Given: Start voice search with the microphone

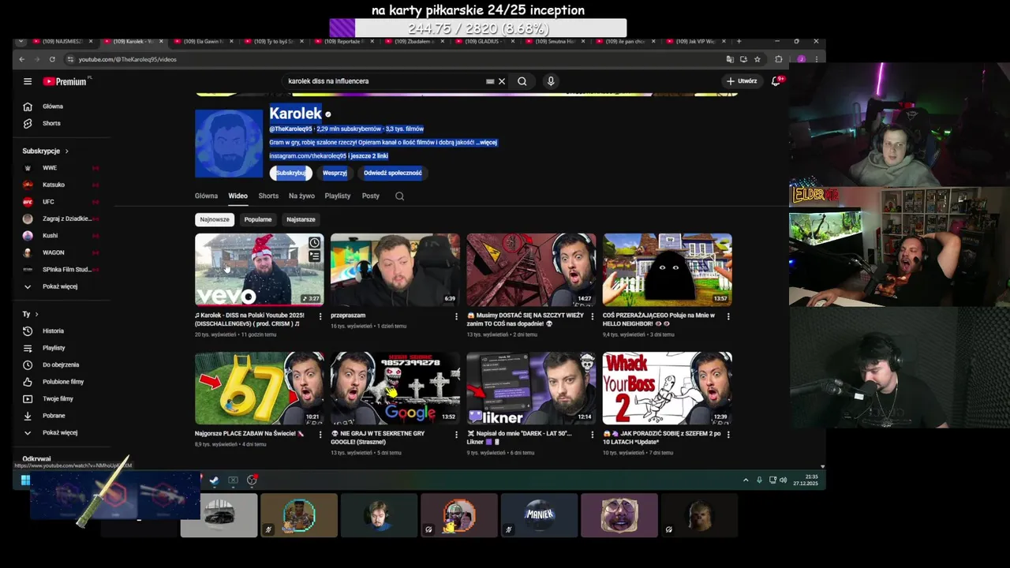Looking at the screenshot, I should pos(551,81).
